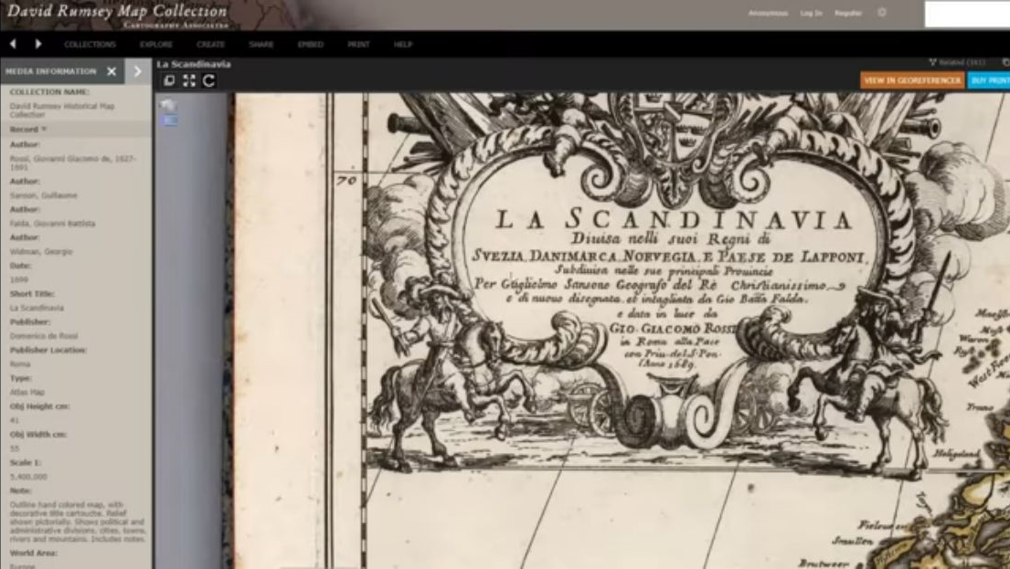Viewport: 1010px width, 569px height.
Task: Click the chevron next to Media Information
Action: tap(137, 71)
